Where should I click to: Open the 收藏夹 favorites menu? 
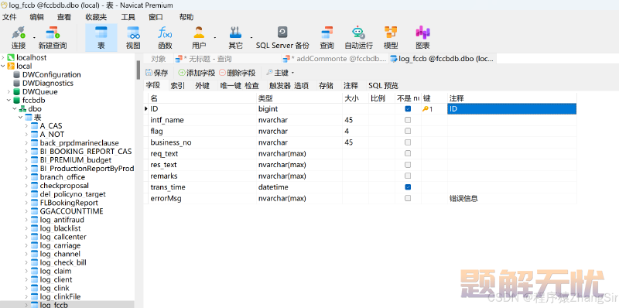[x=96, y=17]
